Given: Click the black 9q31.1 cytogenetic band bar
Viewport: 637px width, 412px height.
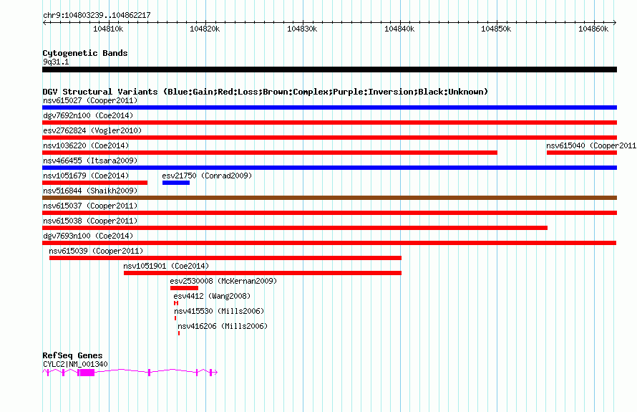Looking at the screenshot, I should point(329,70).
